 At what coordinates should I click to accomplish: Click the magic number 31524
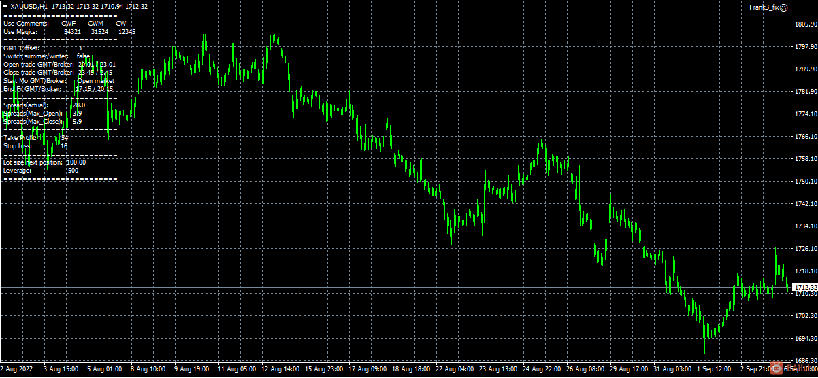99,31
